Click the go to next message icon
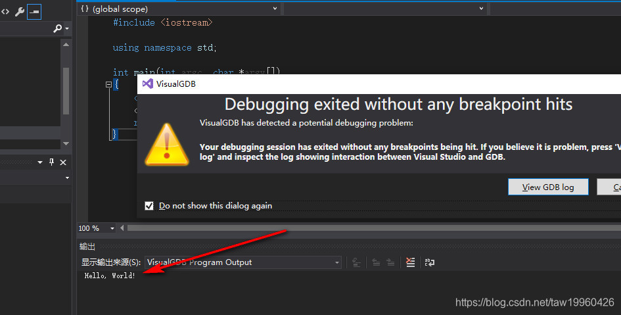Image resolution: width=621 pixels, height=315 pixels. click(390, 262)
